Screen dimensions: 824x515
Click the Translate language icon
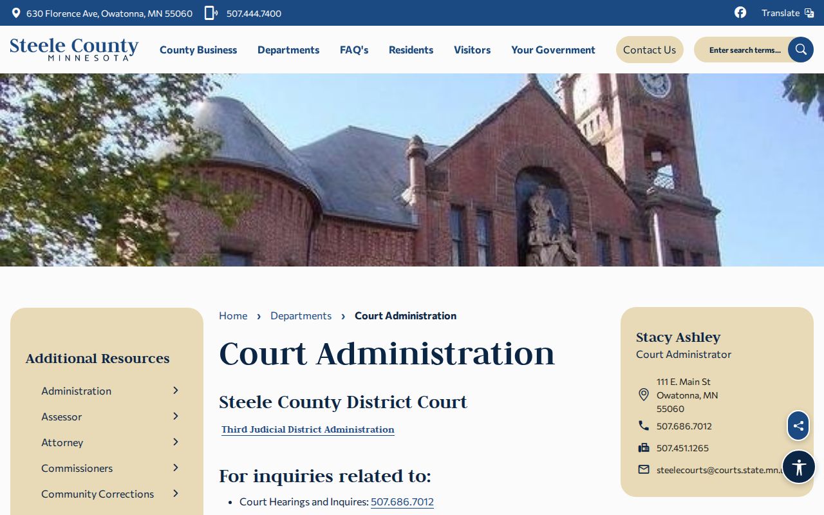click(809, 13)
